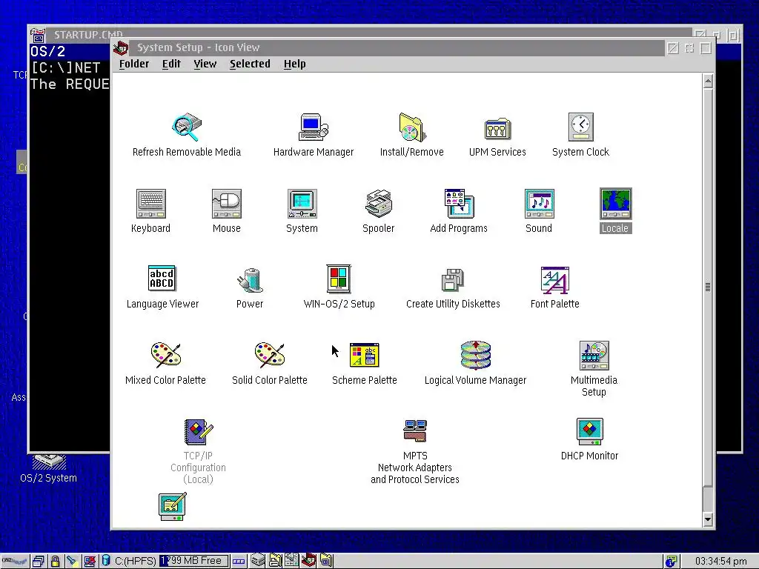759x569 pixels.
Task: Open the Help menu
Action: [x=295, y=64]
